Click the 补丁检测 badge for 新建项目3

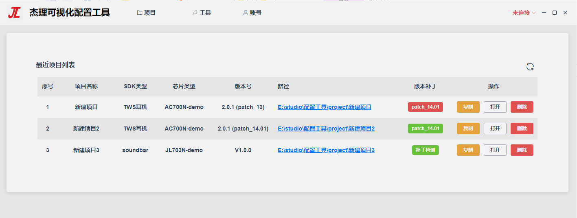coord(426,150)
